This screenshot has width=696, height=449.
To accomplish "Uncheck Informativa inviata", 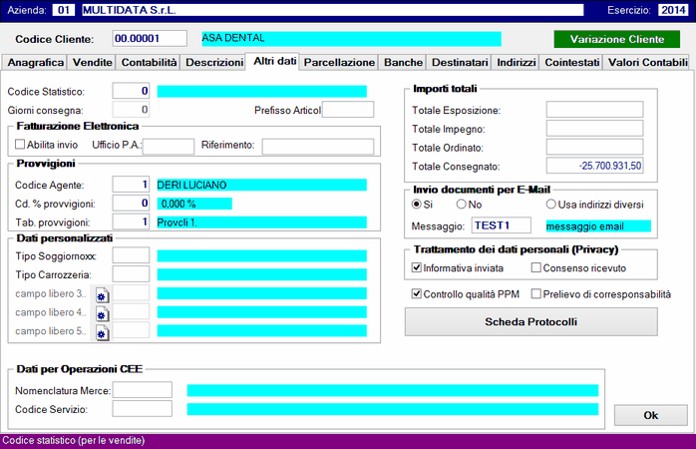I will pyautogui.click(x=417, y=268).
